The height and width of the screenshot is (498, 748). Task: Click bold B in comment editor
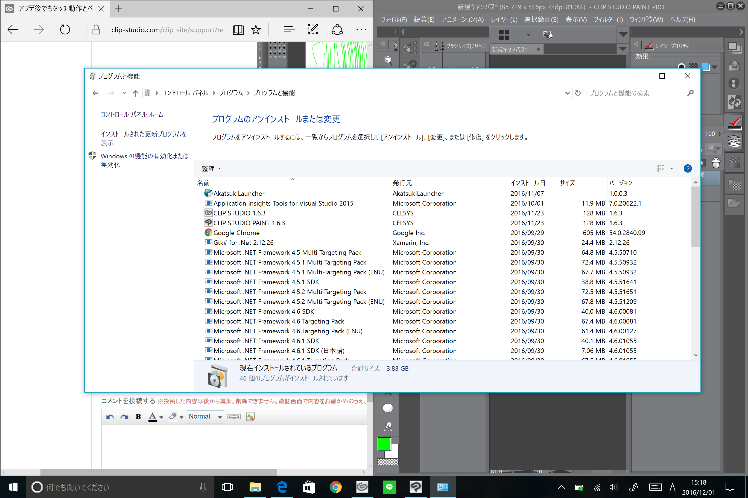pos(138,417)
